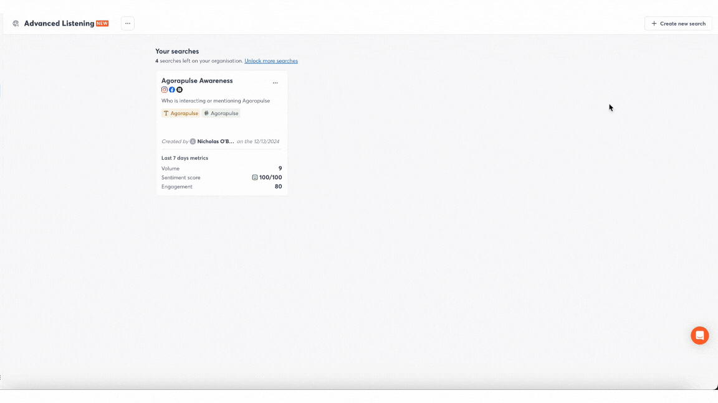Click the sentiment score smiley icon
Screen dimensions: 718x403
click(x=254, y=178)
